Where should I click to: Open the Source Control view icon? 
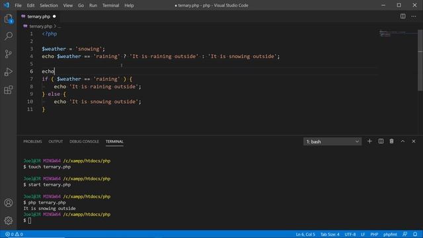(9, 54)
